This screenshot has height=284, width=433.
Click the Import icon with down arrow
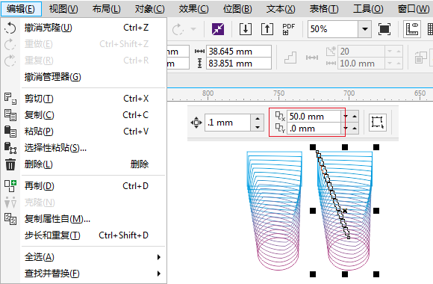point(246,28)
